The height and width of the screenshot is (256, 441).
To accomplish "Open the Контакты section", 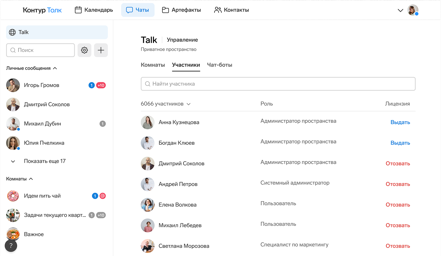I will (x=231, y=10).
